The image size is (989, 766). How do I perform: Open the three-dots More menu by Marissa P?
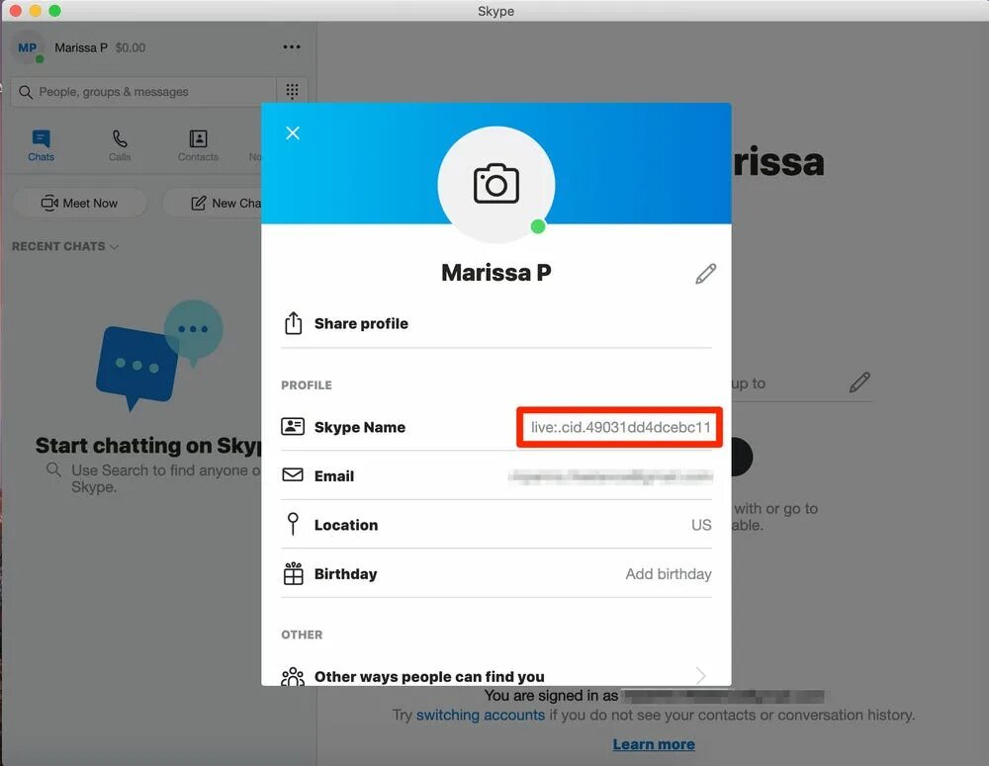click(x=292, y=47)
